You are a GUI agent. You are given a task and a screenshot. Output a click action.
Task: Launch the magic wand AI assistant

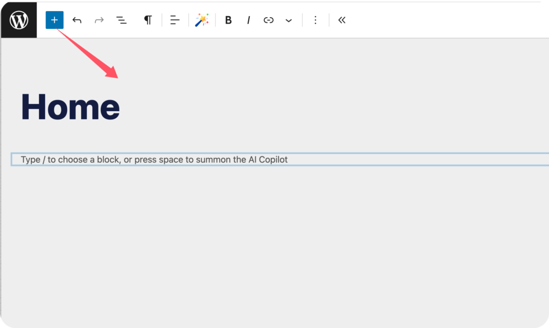tap(202, 20)
